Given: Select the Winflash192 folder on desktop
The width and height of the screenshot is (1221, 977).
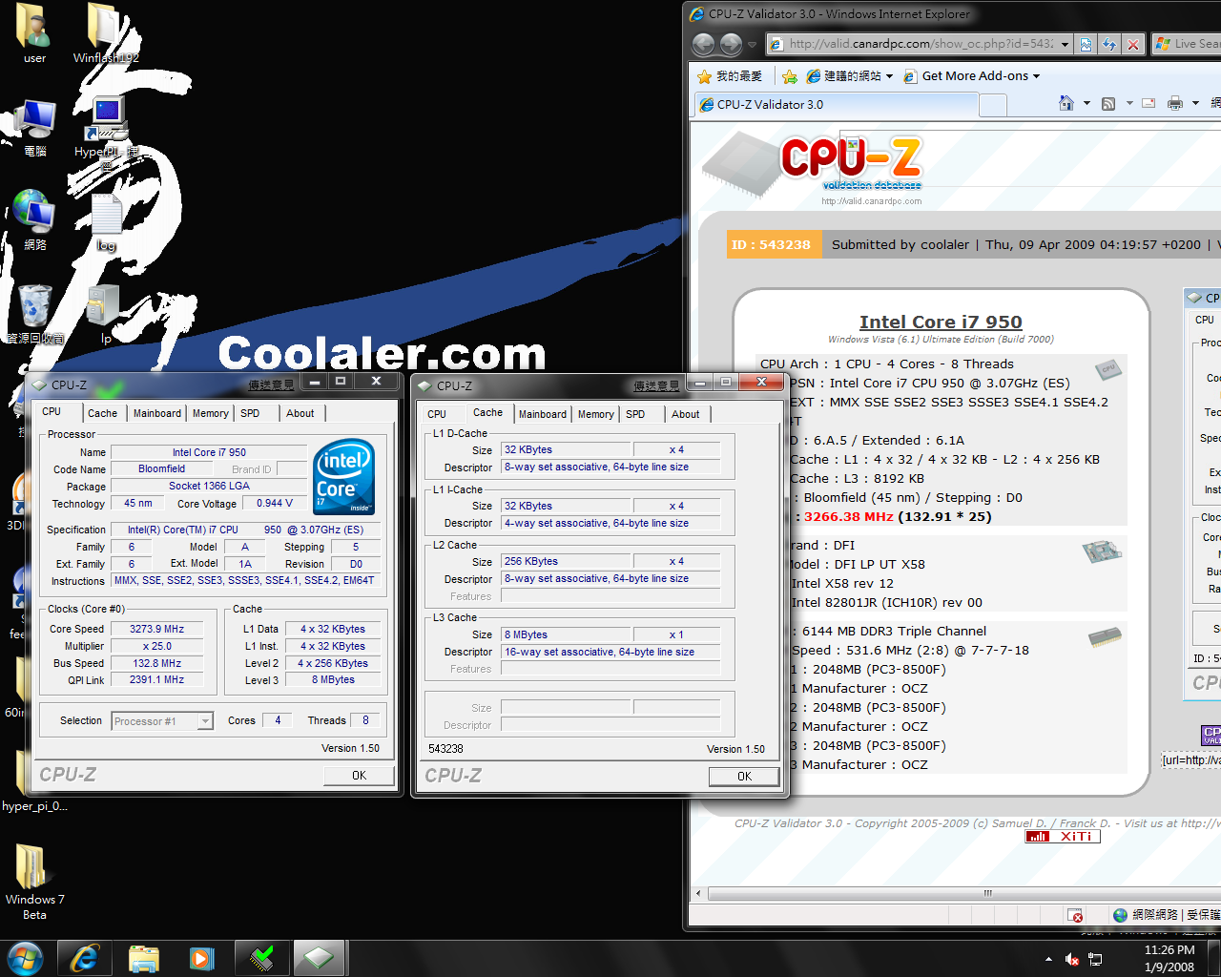Looking at the screenshot, I should [x=106, y=34].
